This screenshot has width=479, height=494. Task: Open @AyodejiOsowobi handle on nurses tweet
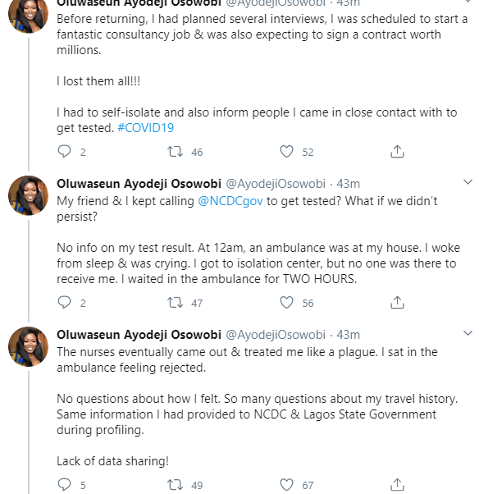coord(276,335)
